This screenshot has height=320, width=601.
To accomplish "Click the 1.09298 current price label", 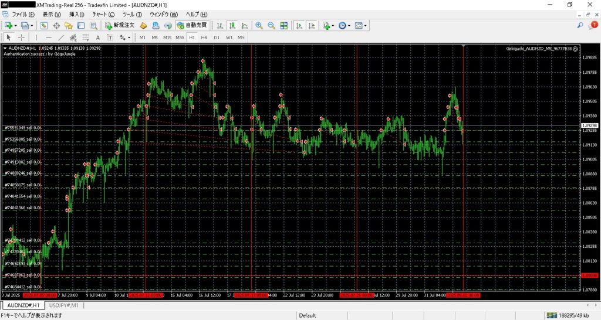I will (x=589, y=126).
